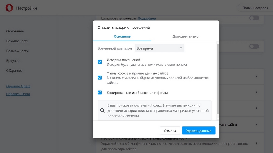The width and height of the screenshot is (273, 153).
Task: Toggle the Блокировать трекеры switch
Action: (254, 18)
